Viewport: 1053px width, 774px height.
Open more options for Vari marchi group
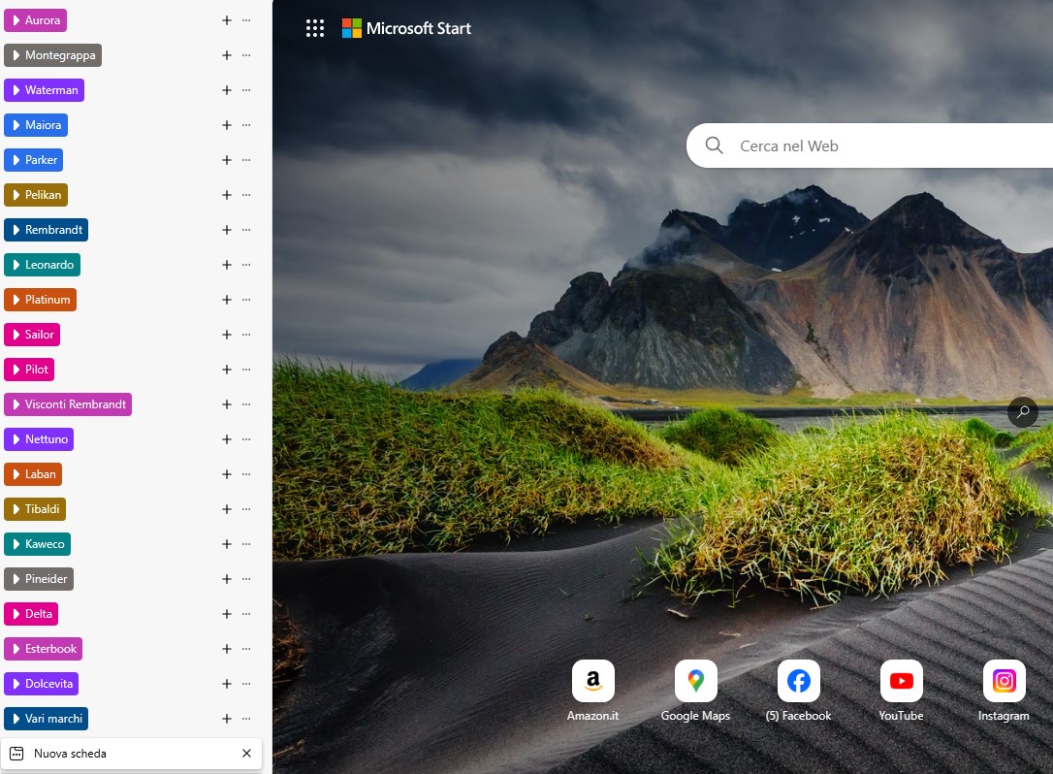tap(246, 719)
